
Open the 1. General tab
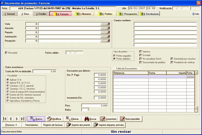coord(10,14)
